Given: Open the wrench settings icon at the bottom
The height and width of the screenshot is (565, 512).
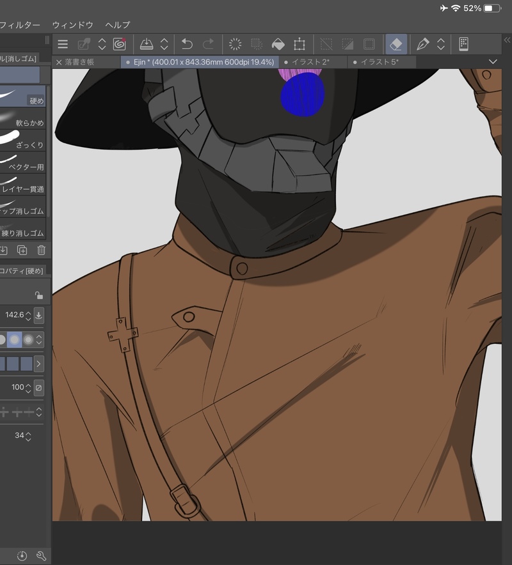Looking at the screenshot, I should pos(42,555).
